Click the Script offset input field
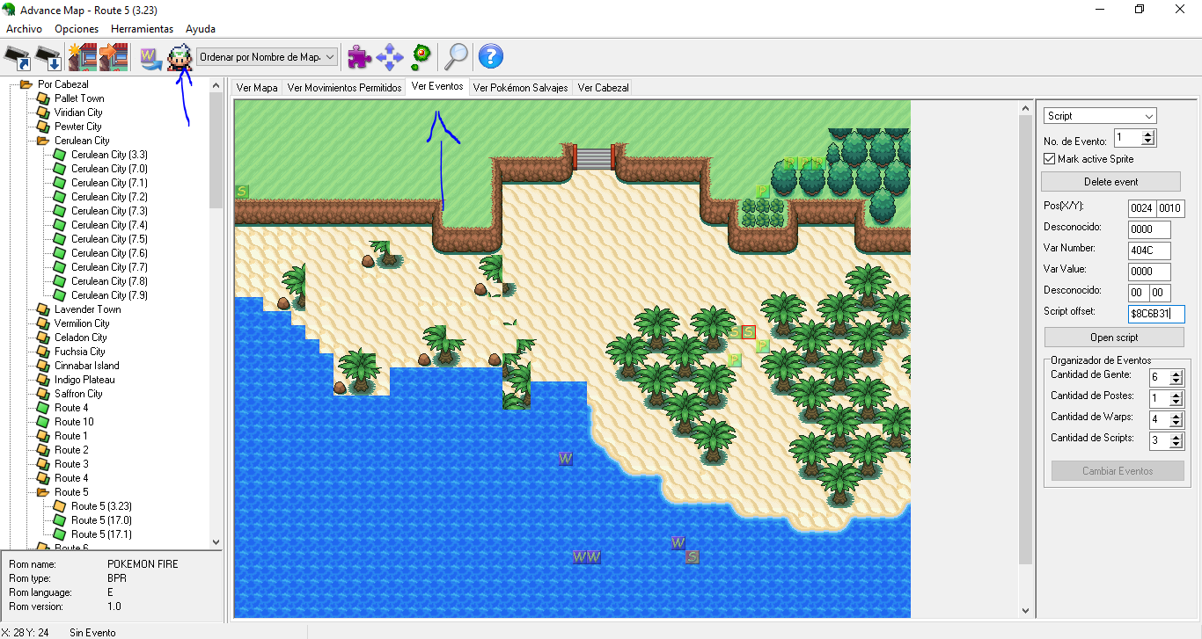 pos(1156,314)
